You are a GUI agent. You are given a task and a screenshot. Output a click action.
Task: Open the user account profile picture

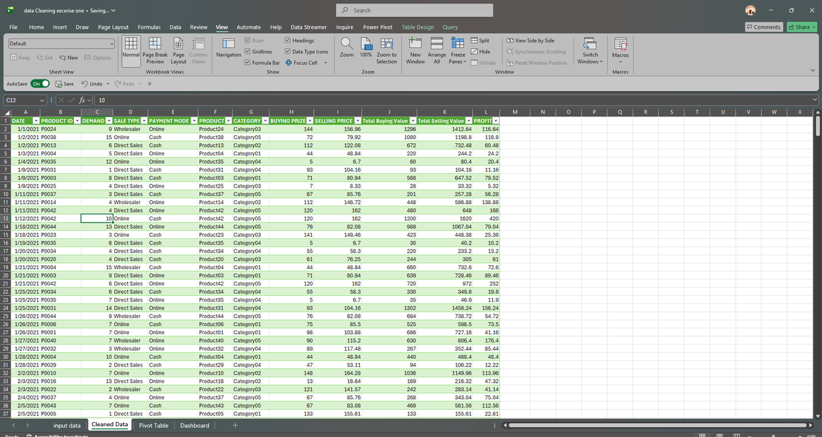click(750, 10)
